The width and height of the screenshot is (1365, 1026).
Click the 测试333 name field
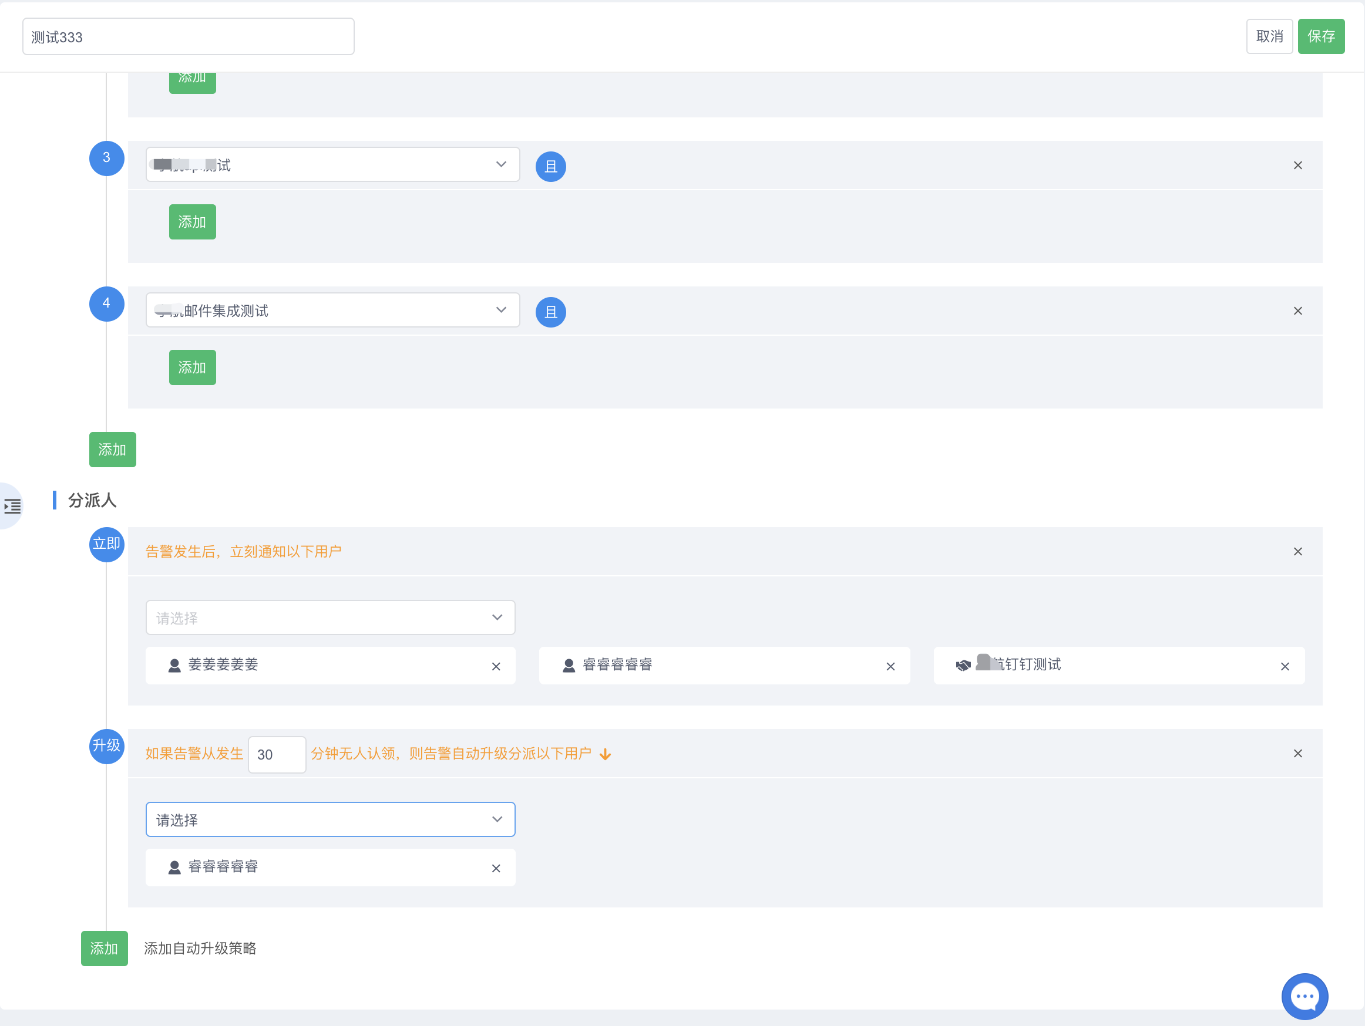[x=188, y=37]
